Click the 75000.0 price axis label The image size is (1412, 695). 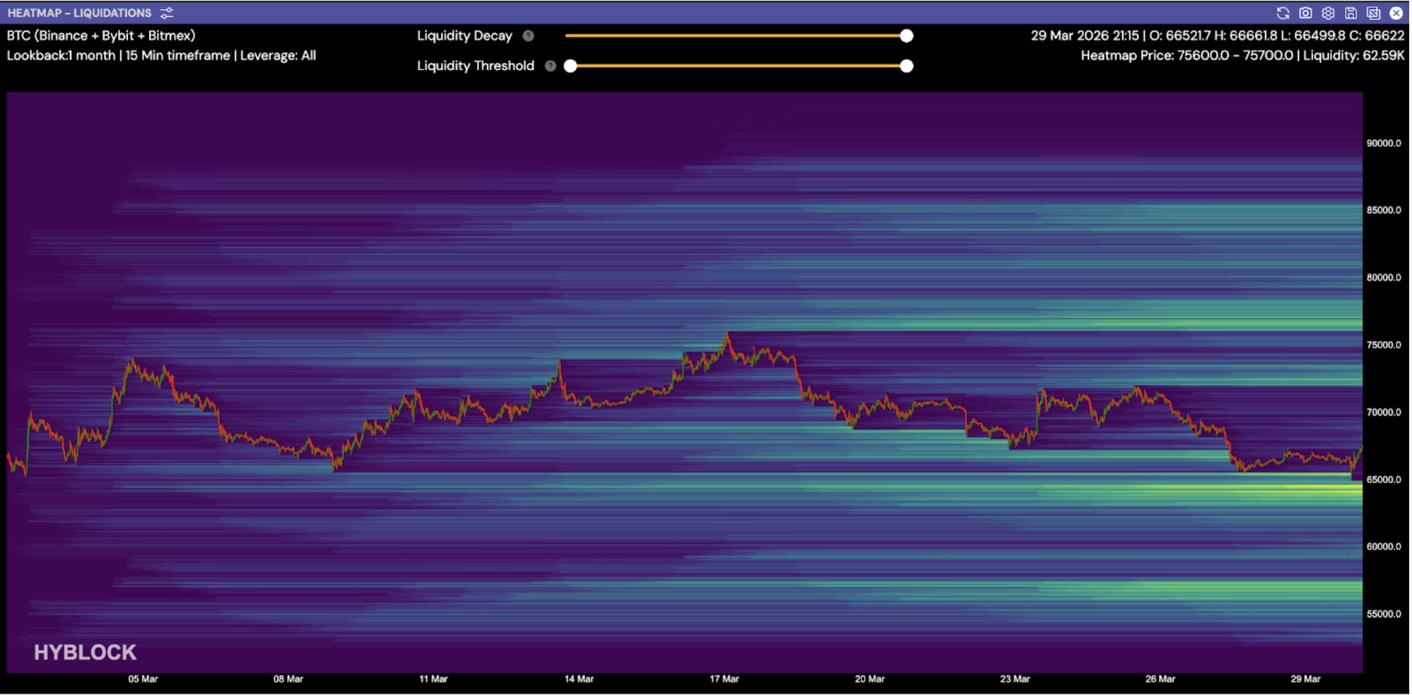pyautogui.click(x=1384, y=345)
